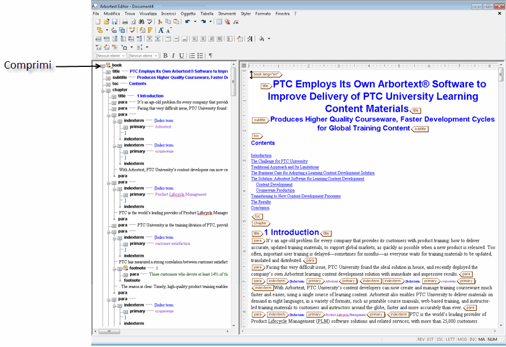
Task: Open the Conclusion link
Action: (260, 208)
